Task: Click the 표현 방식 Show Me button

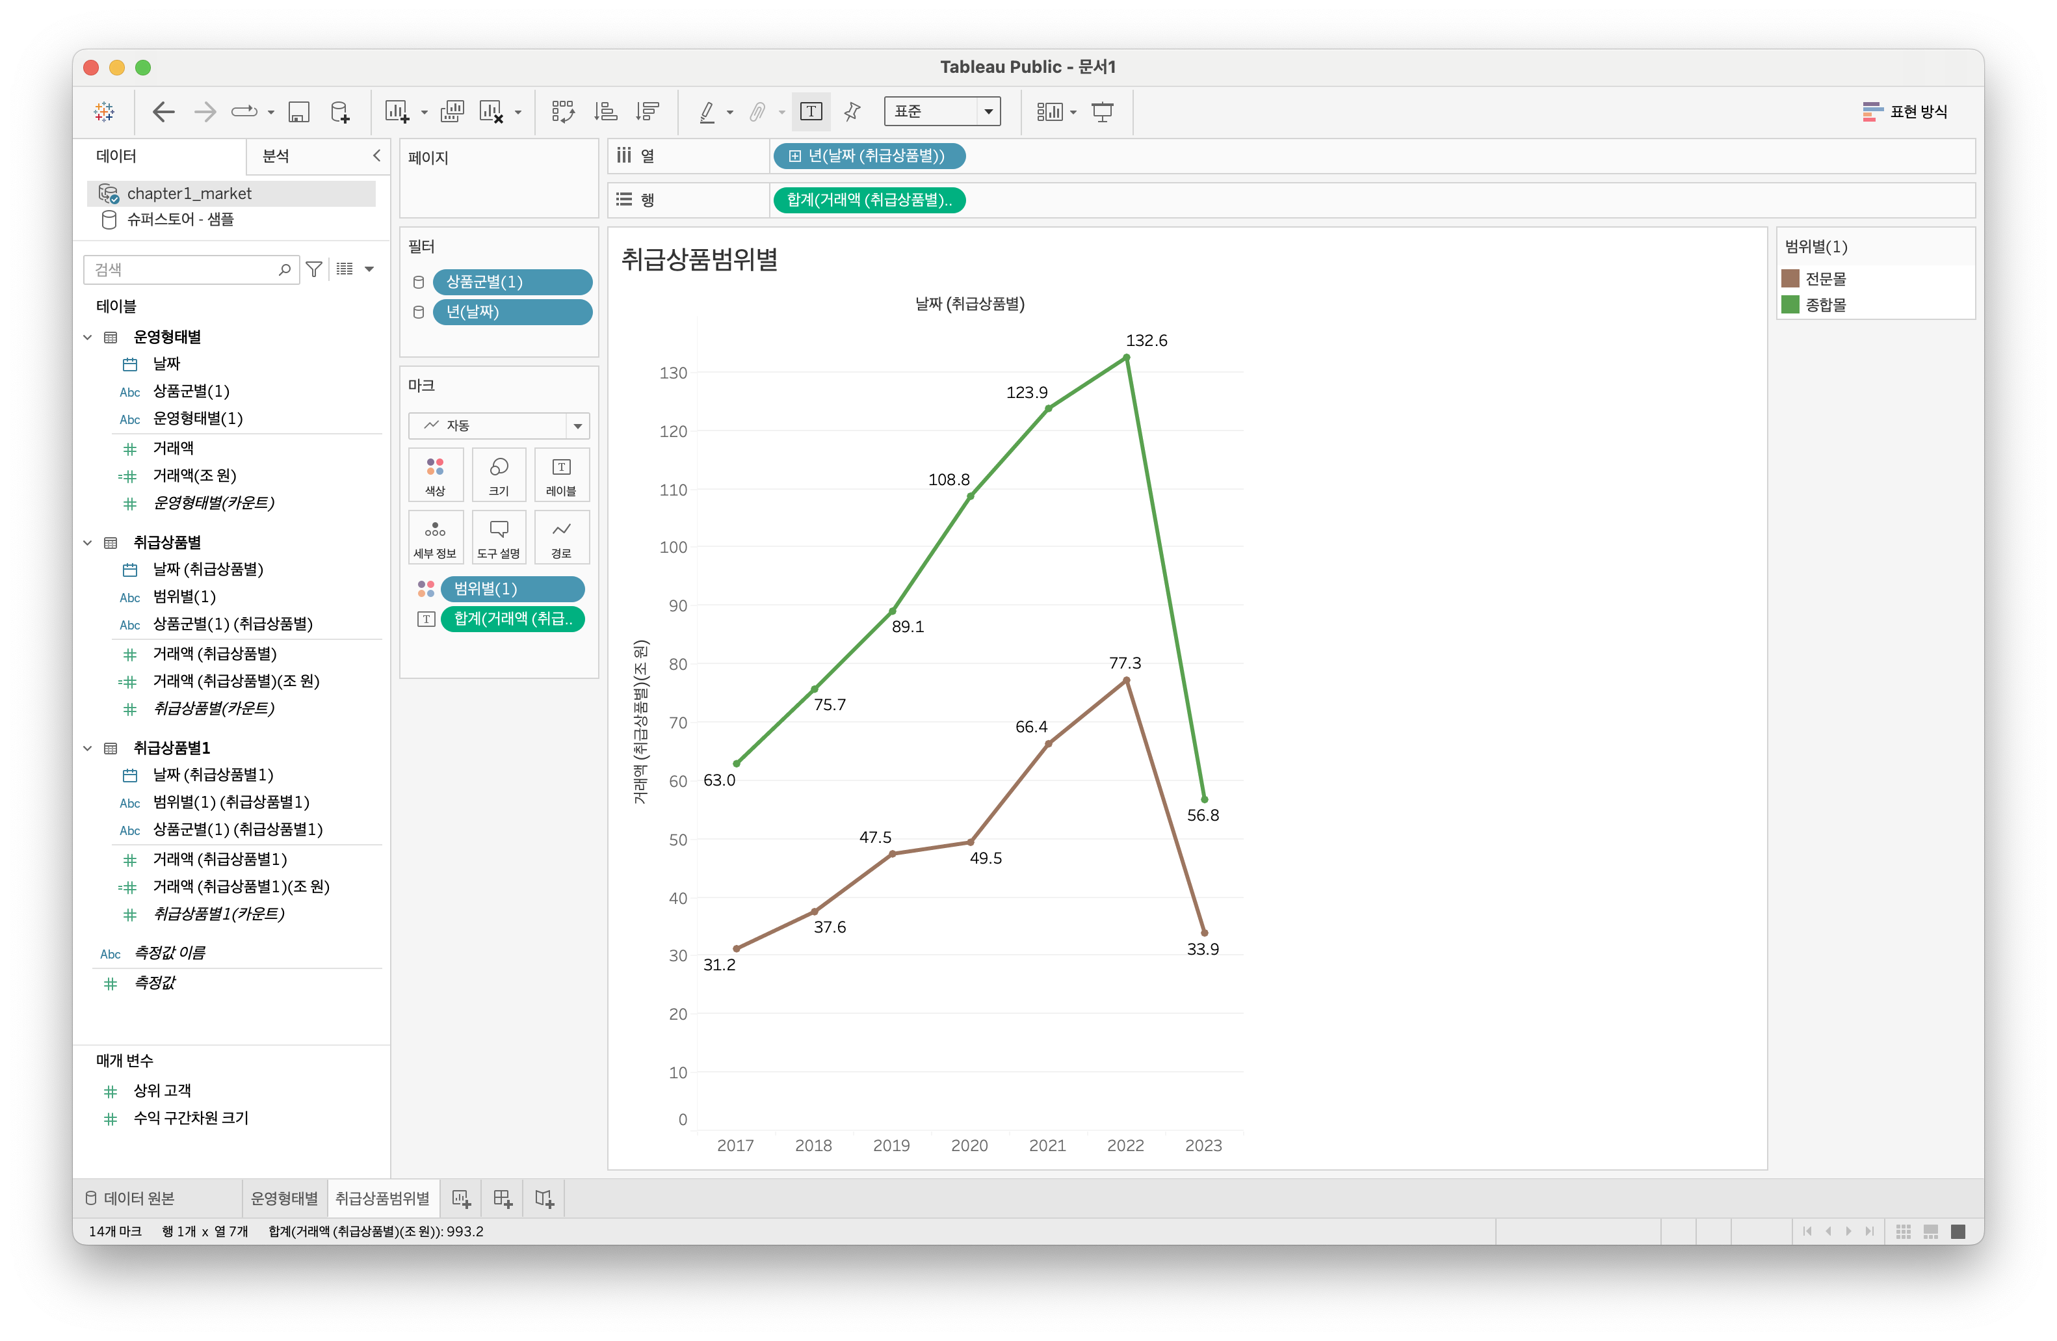Action: click(1905, 112)
